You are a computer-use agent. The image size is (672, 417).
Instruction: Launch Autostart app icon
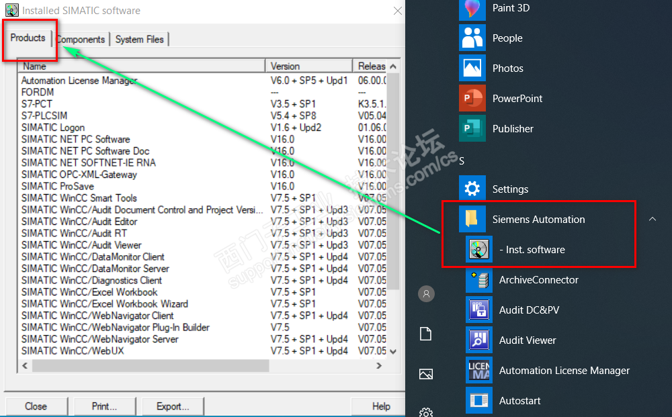coord(479,400)
